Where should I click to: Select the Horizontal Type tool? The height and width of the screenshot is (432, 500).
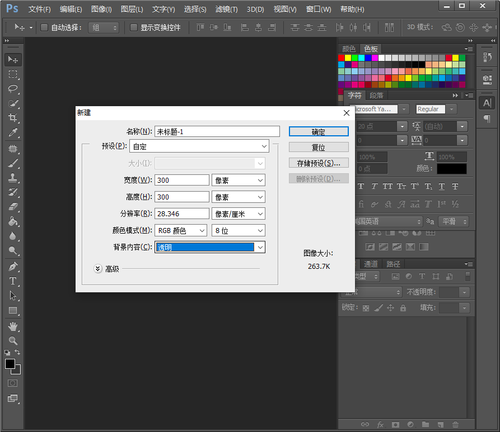point(13,281)
